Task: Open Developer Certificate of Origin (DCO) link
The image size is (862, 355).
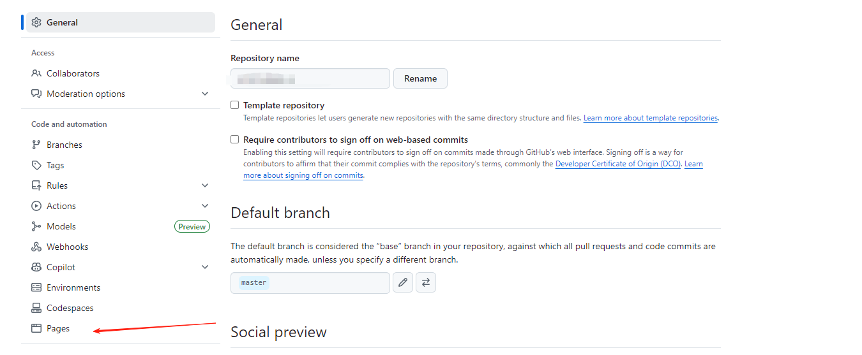Action: pos(618,164)
